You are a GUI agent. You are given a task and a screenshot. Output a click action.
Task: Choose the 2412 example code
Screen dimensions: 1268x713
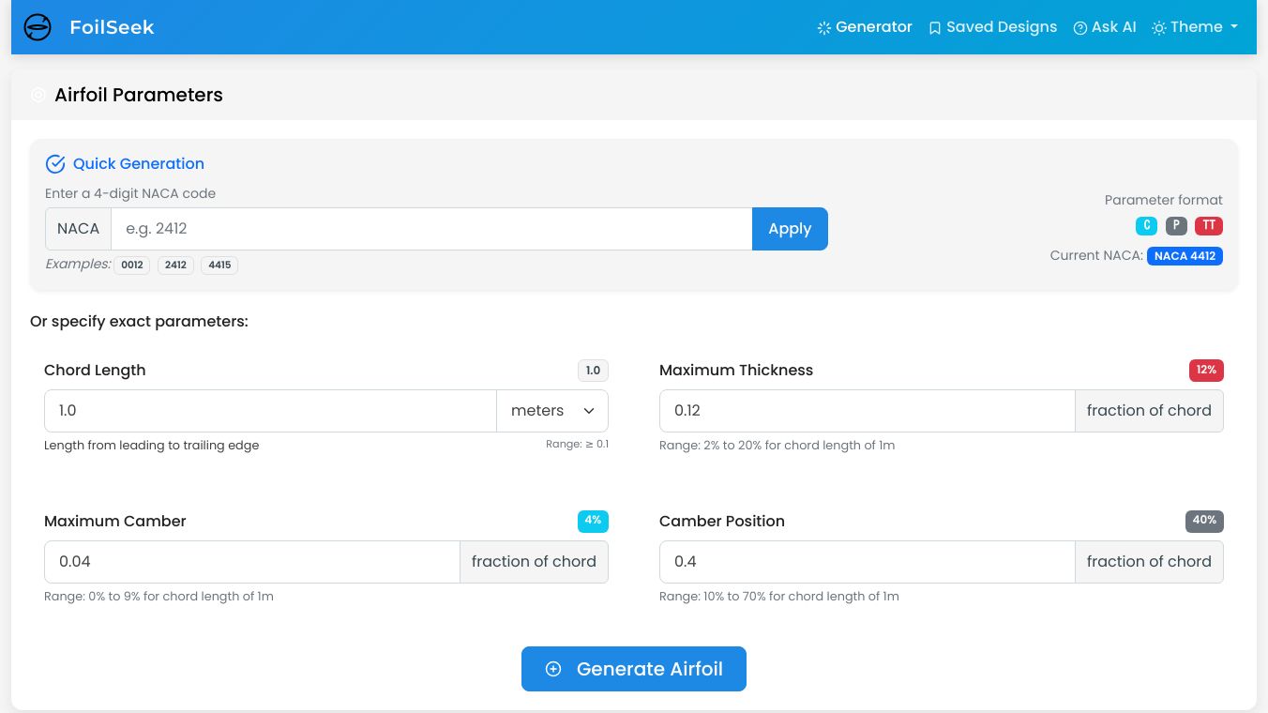175,265
